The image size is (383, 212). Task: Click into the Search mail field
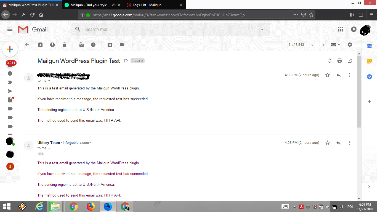coord(171,29)
